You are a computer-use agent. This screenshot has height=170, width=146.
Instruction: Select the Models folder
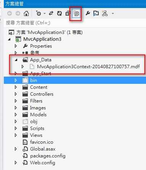pos(39,115)
